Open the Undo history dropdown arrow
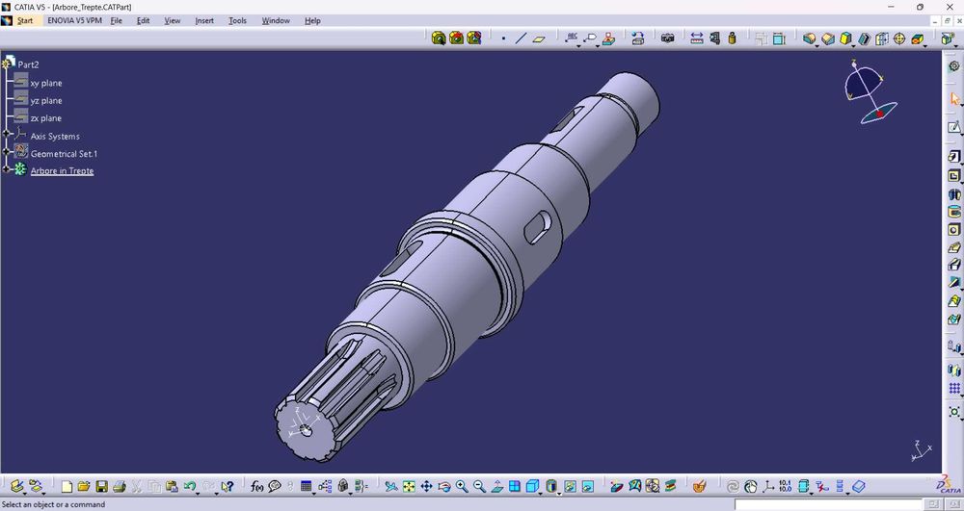The height and width of the screenshot is (511, 964). pos(200,492)
